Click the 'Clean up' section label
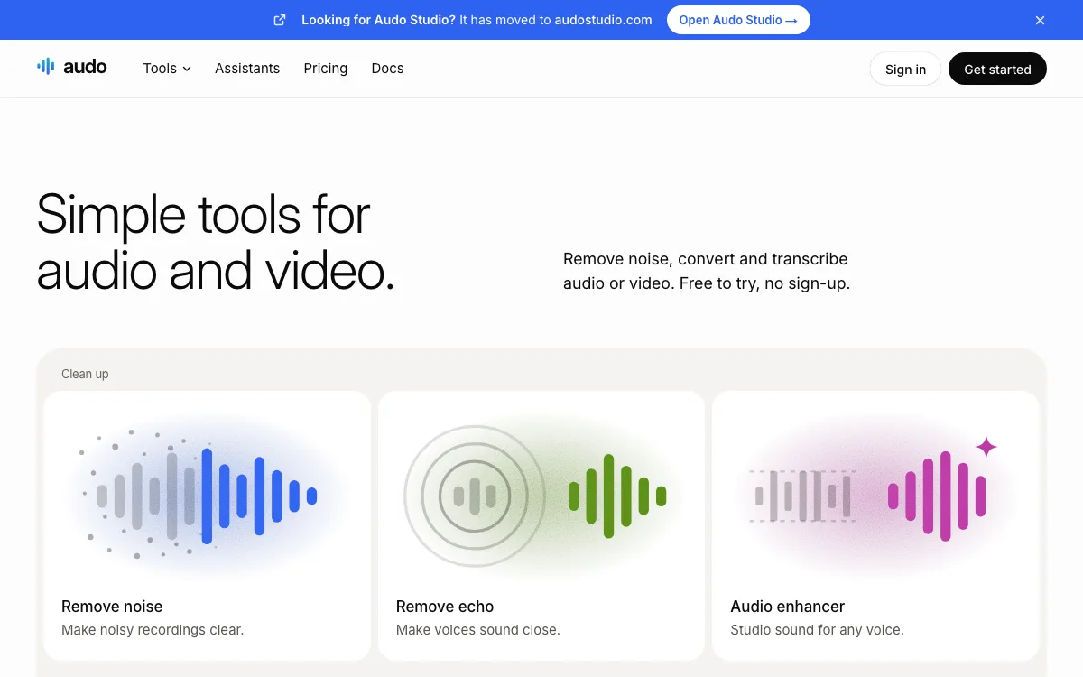This screenshot has height=677, width=1083. pos(85,374)
